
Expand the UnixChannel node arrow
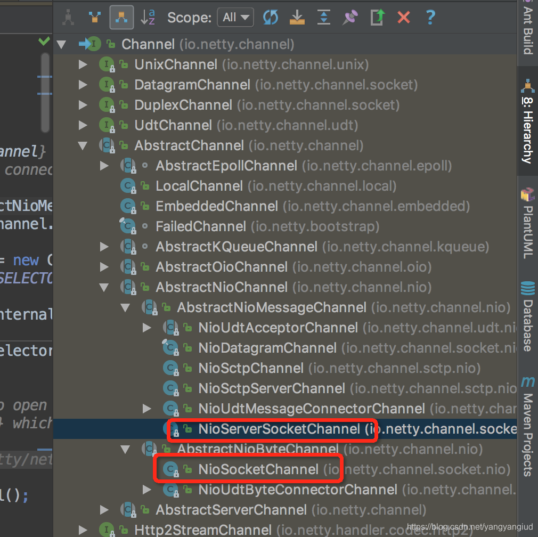click(83, 64)
